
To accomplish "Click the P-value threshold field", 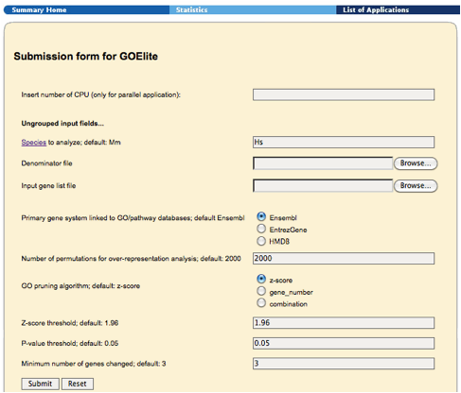I will coord(344,343).
